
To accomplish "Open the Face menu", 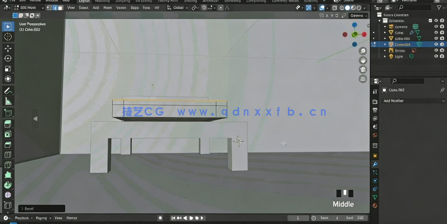I will point(146,8).
